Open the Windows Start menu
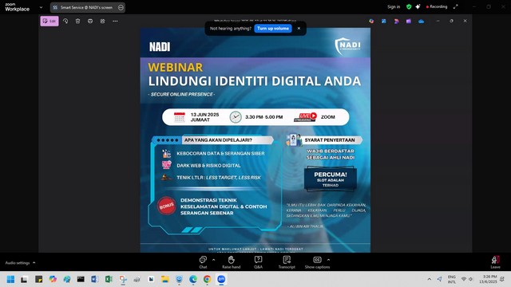 (10, 279)
